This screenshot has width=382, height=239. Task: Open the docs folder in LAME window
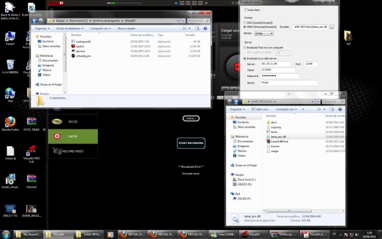[274, 122]
